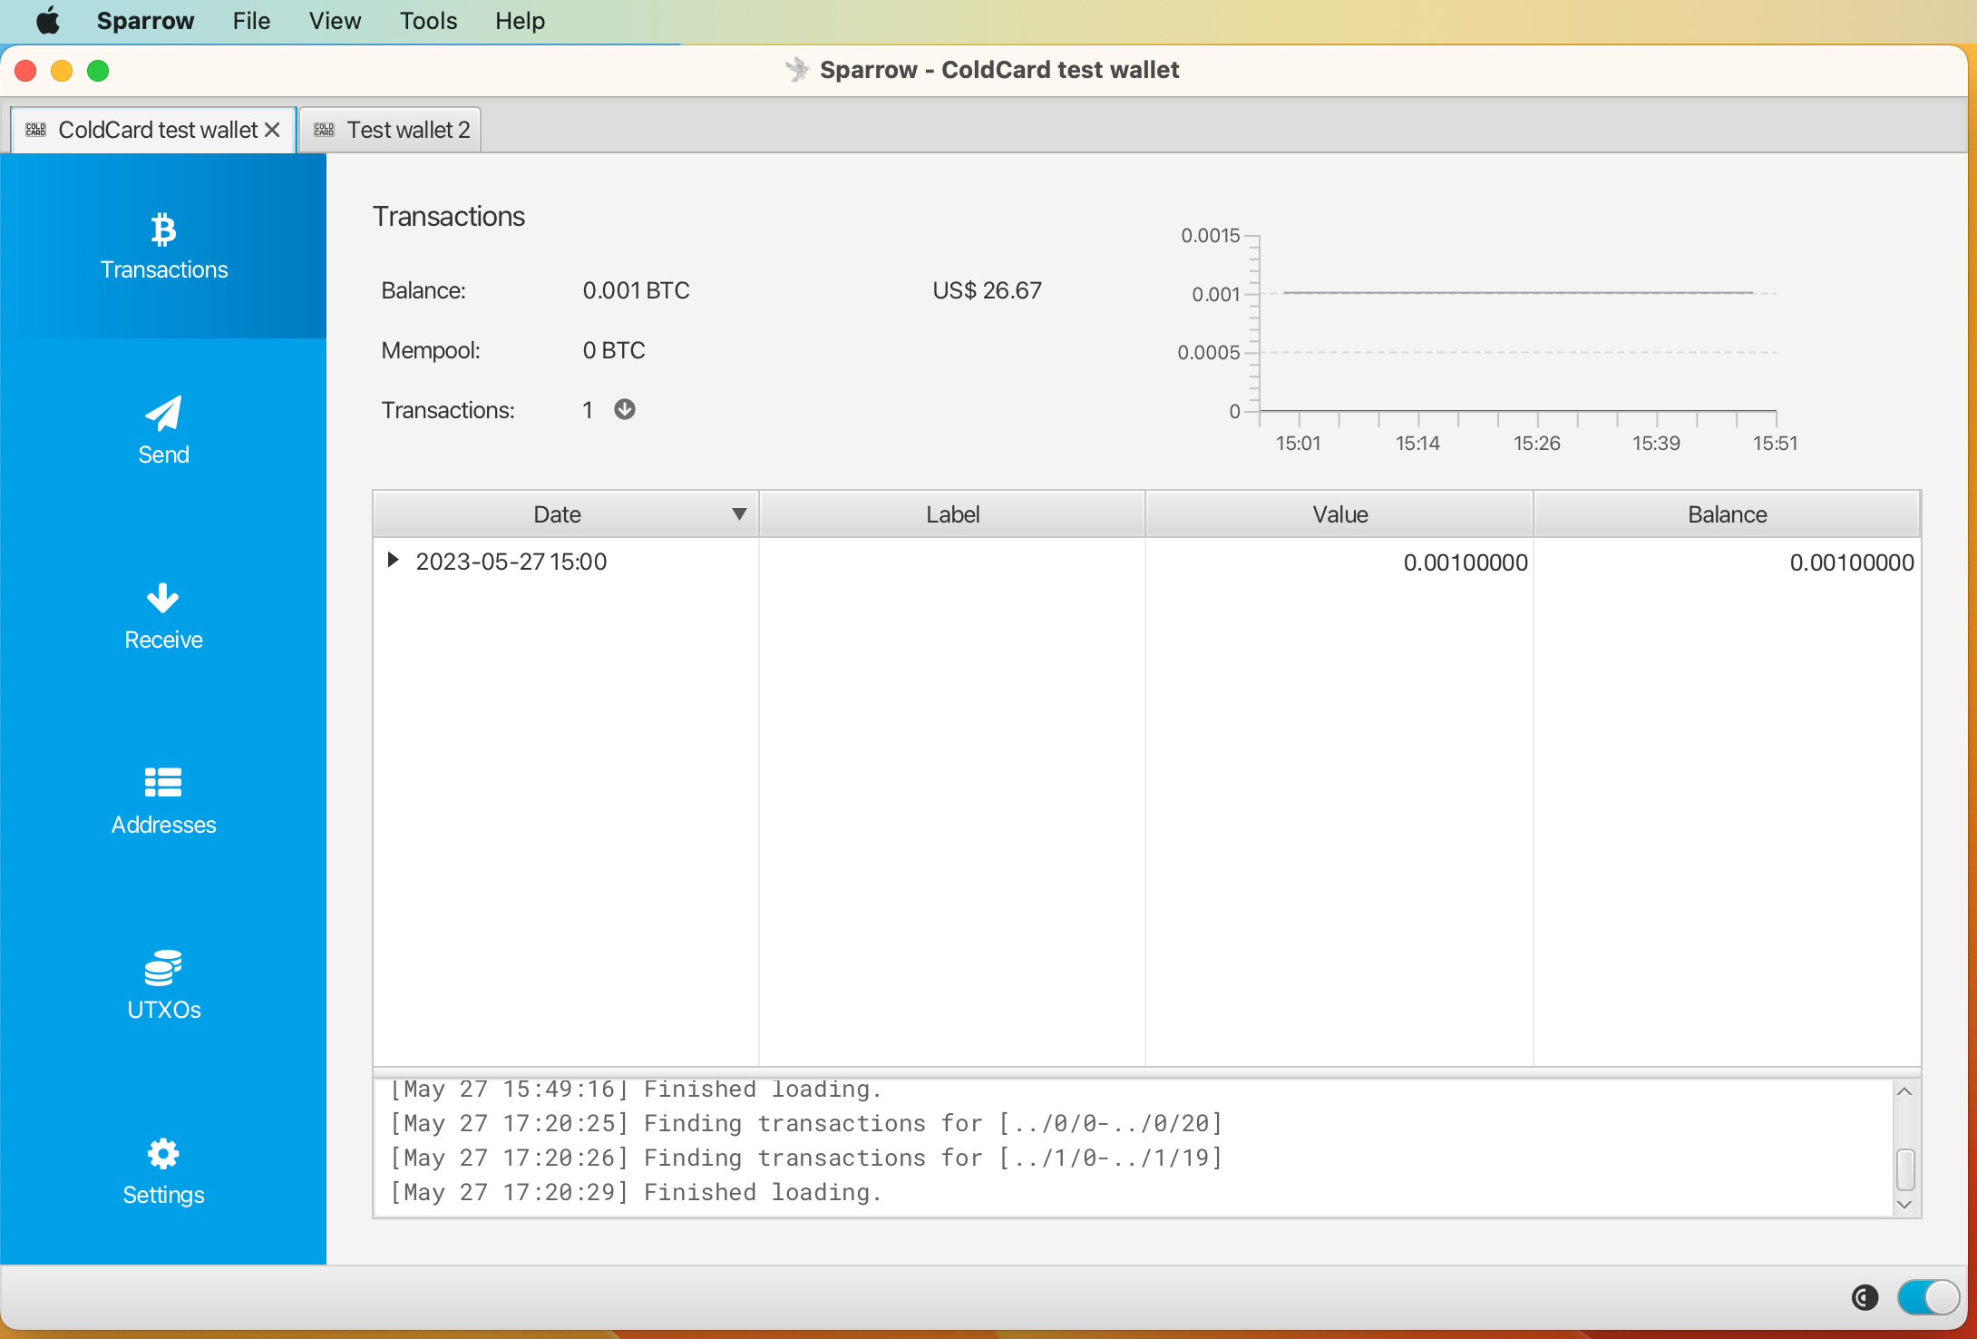Click the 15:49:16 Finished loading log line
The width and height of the screenshot is (1977, 1339).
pyautogui.click(x=636, y=1089)
